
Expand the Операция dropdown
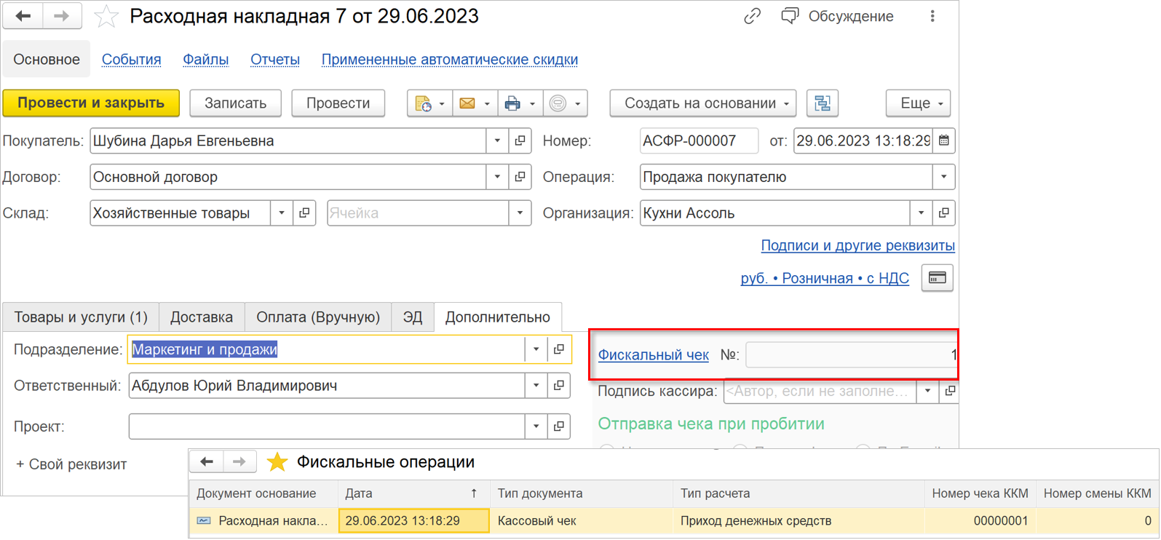(x=943, y=177)
